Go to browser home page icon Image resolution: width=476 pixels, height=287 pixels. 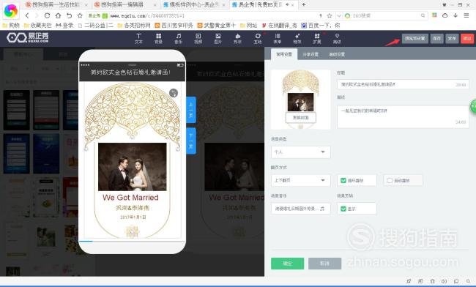[58, 15]
